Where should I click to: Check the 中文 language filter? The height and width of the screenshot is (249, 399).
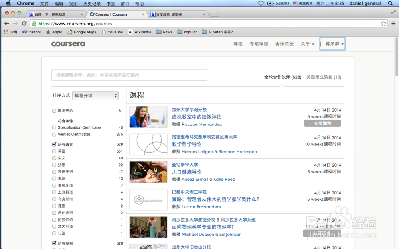(x=54, y=158)
